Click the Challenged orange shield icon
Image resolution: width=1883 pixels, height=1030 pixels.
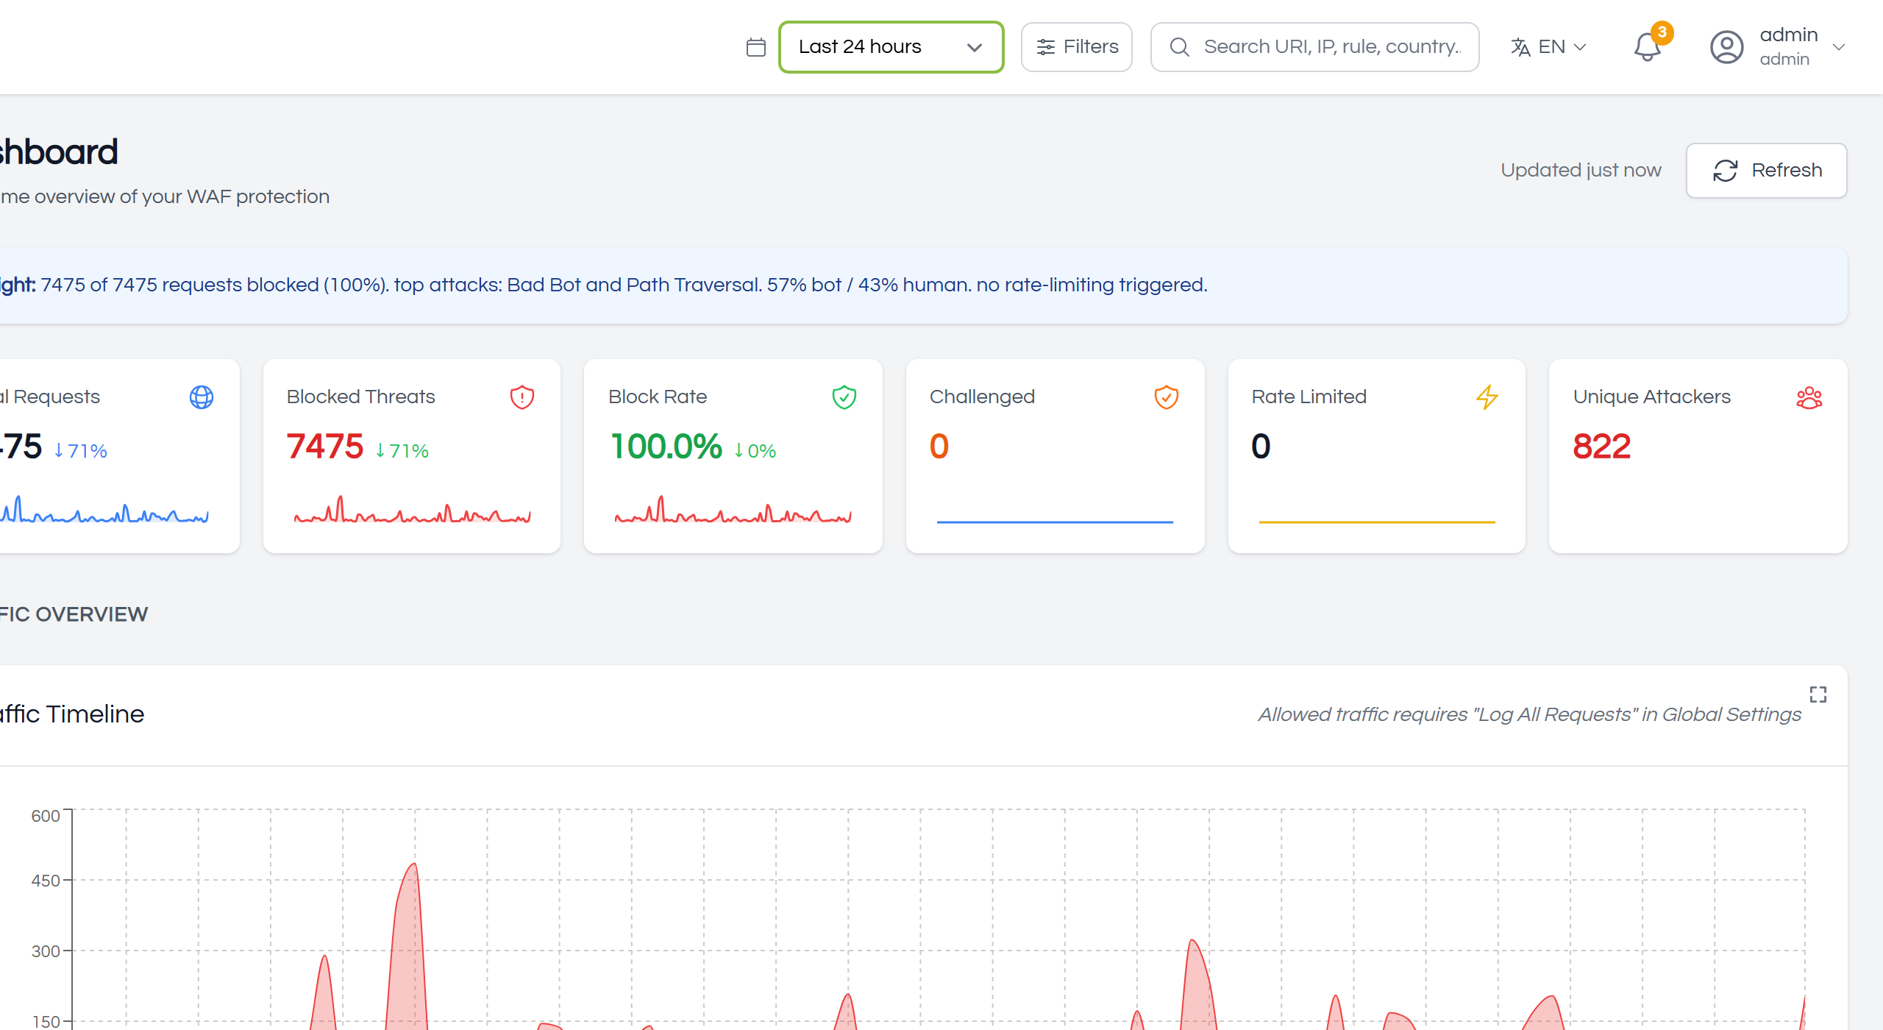pyautogui.click(x=1166, y=397)
